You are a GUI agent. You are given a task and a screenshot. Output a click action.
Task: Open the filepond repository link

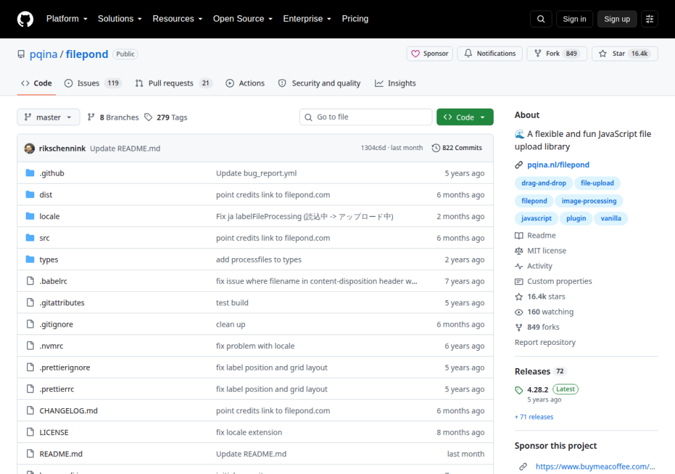(87, 54)
